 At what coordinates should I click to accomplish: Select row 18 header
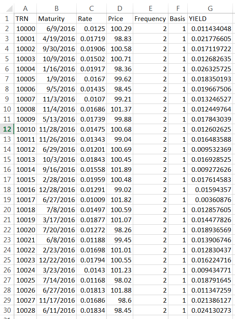[7, 189]
